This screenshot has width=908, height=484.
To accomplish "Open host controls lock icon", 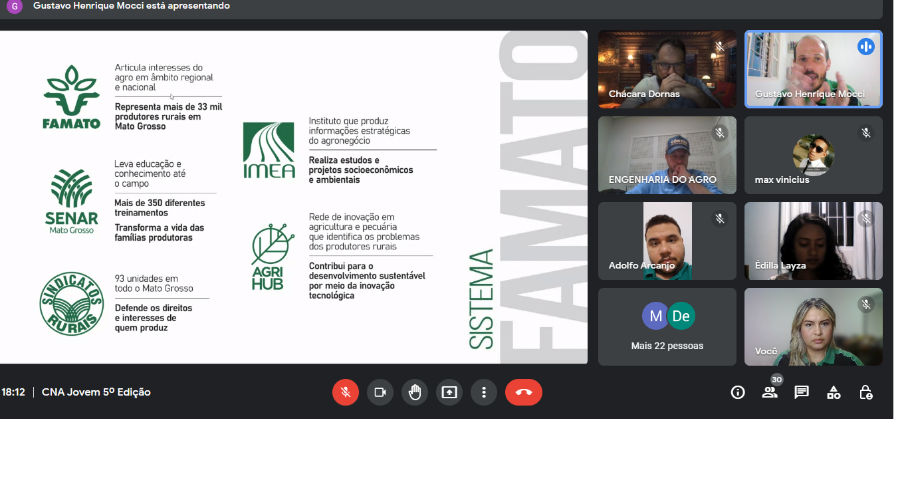I will pos(865,392).
